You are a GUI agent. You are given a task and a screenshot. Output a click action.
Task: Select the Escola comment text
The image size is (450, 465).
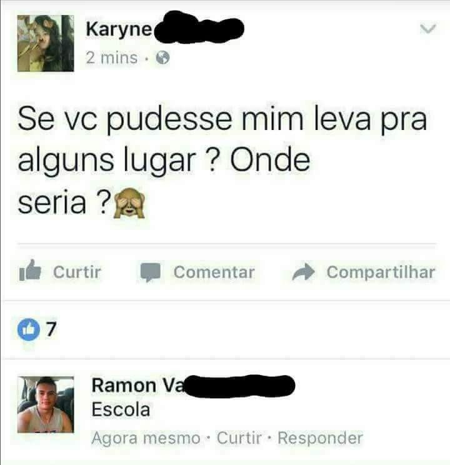click(x=121, y=410)
